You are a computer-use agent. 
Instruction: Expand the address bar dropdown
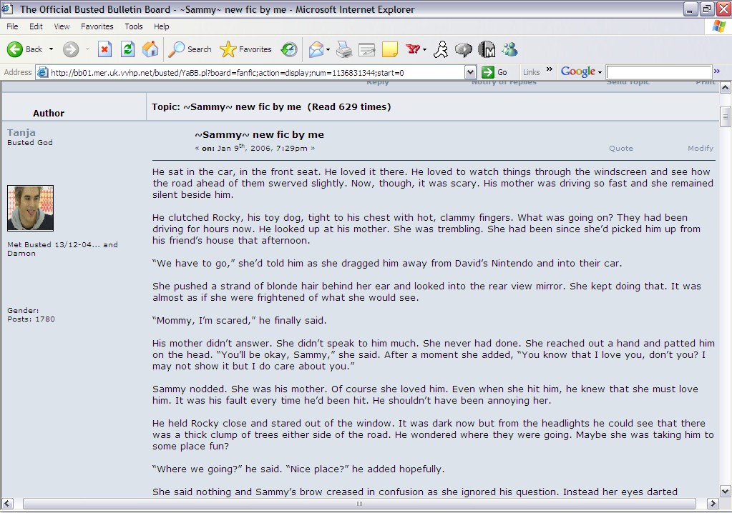coord(470,72)
